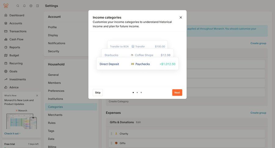The image size is (275, 148).
Task: Skip the income categories walkthrough
Action: [98, 93]
